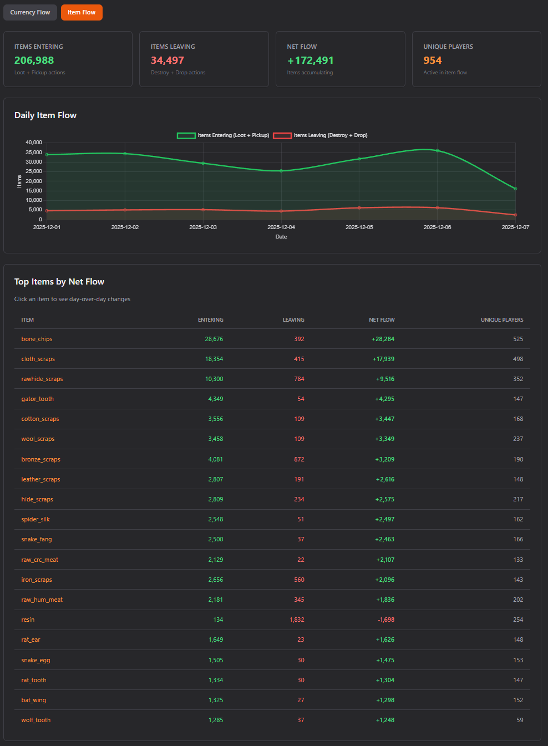Screen dimensions: 548x746
Task: Click the wolf_tooth item
Action: click(x=36, y=720)
